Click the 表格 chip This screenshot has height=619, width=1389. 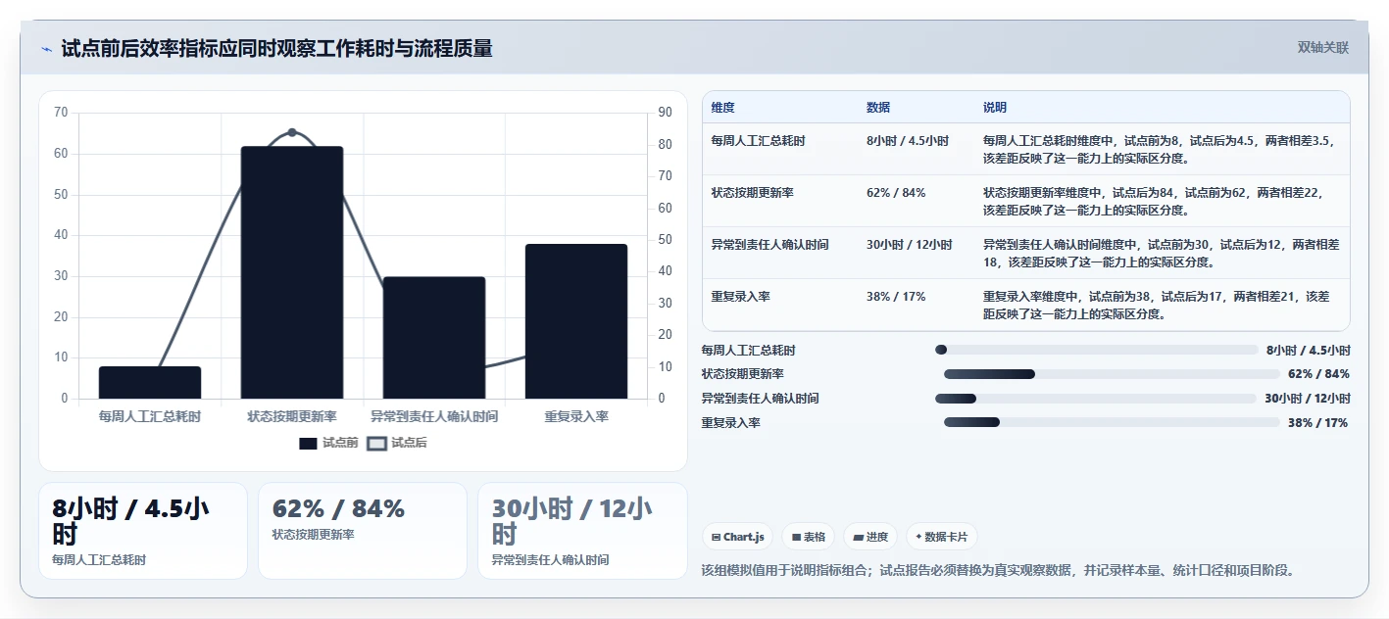point(809,537)
